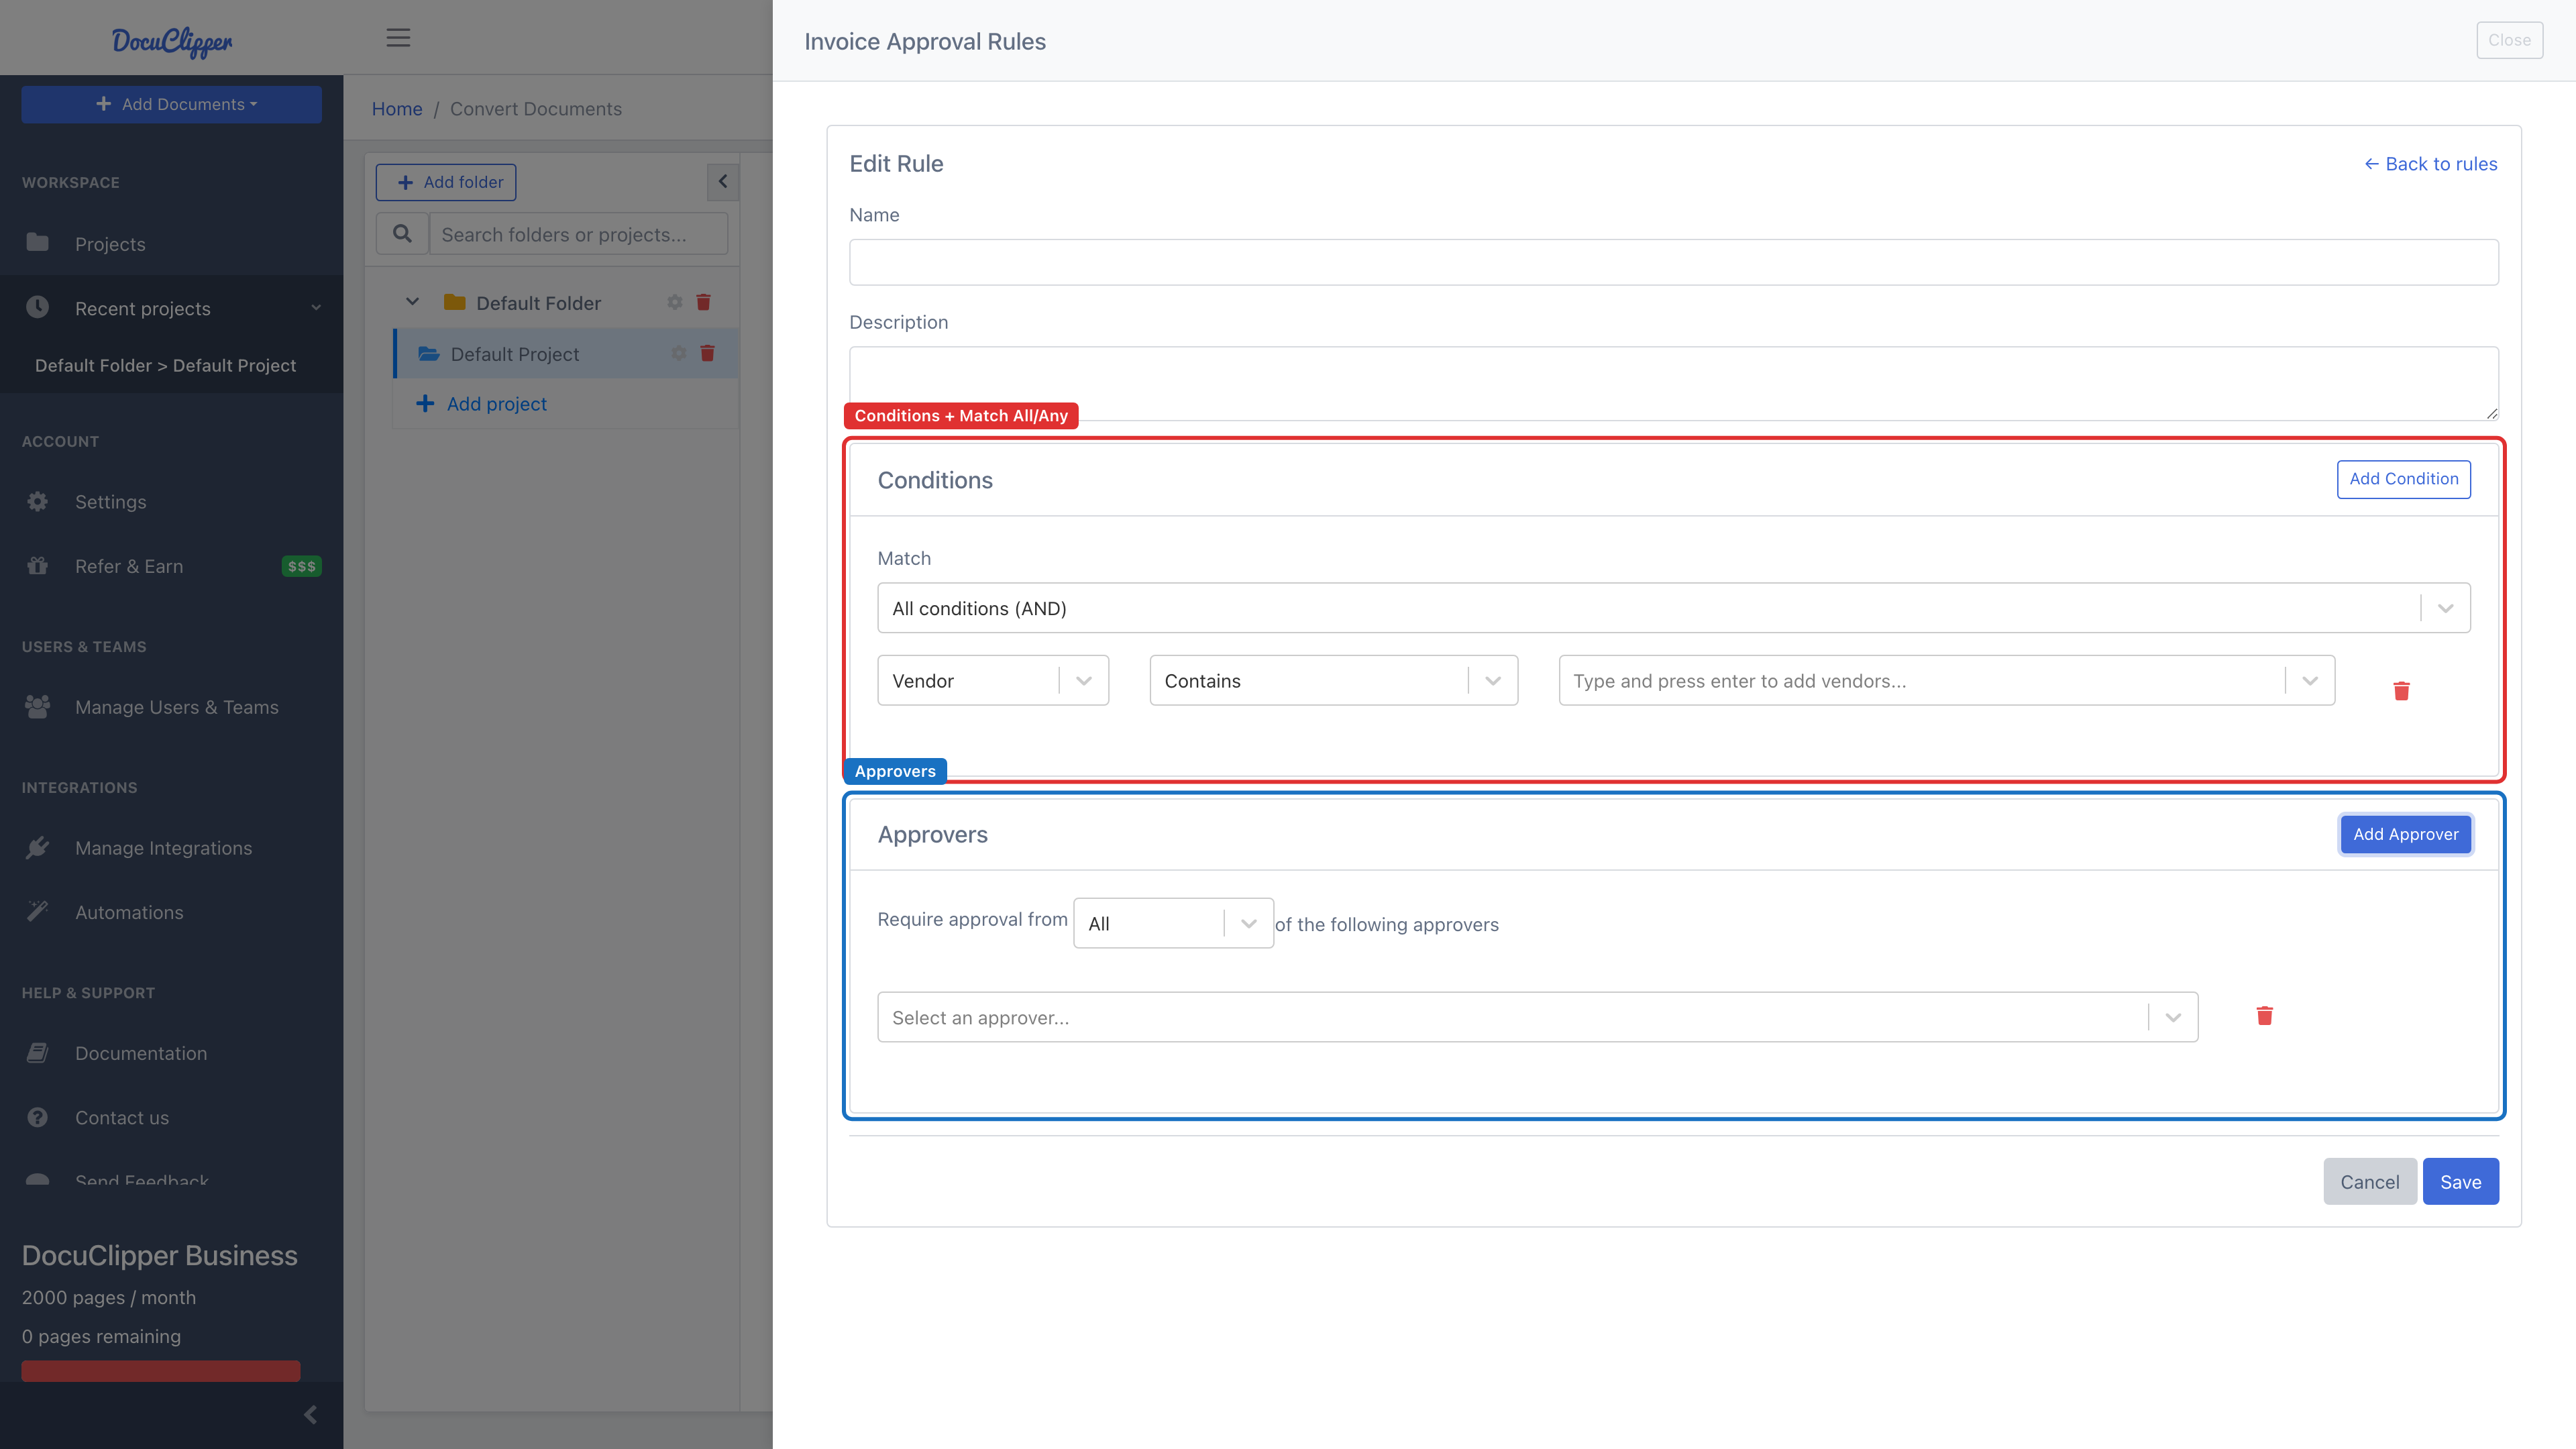Delete the Vendor condition row
2576x1449 pixels.
click(x=2401, y=690)
